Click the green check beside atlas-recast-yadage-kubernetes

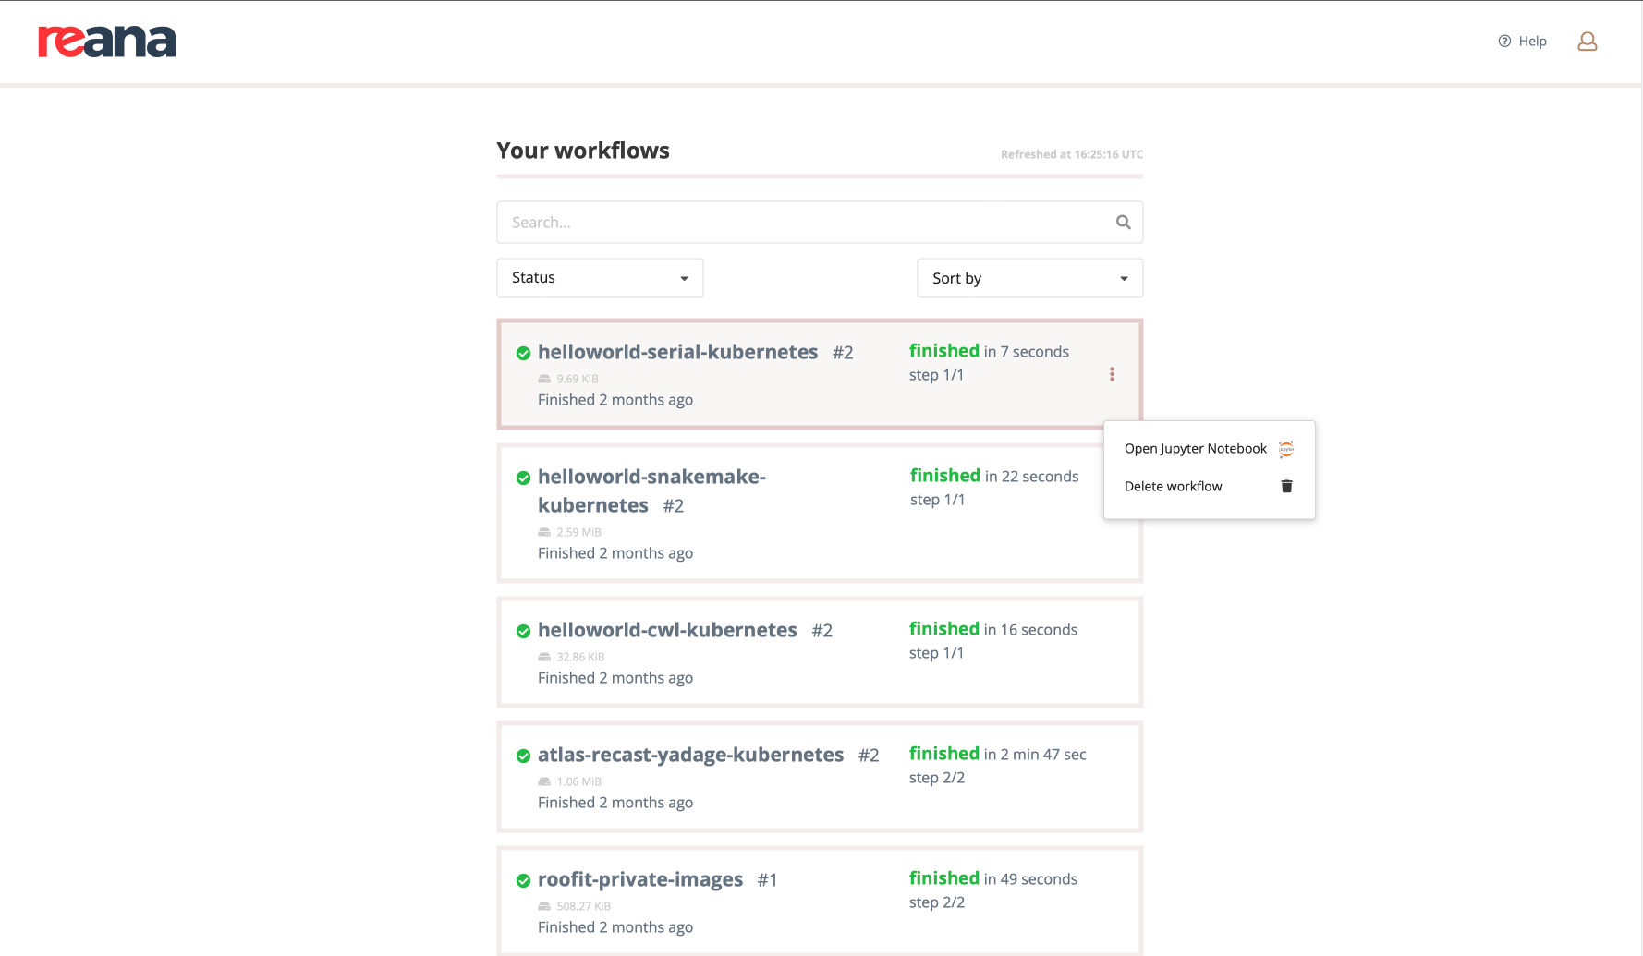(523, 756)
